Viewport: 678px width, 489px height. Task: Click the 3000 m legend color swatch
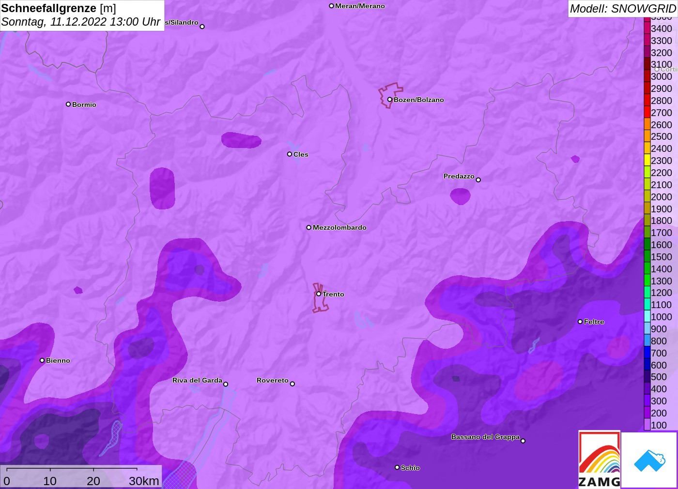(x=647, y=76)
